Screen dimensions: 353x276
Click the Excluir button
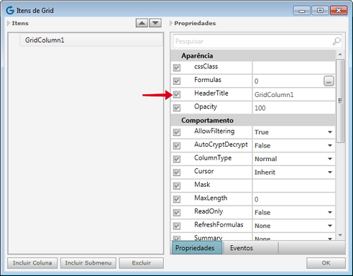[141, 263]
